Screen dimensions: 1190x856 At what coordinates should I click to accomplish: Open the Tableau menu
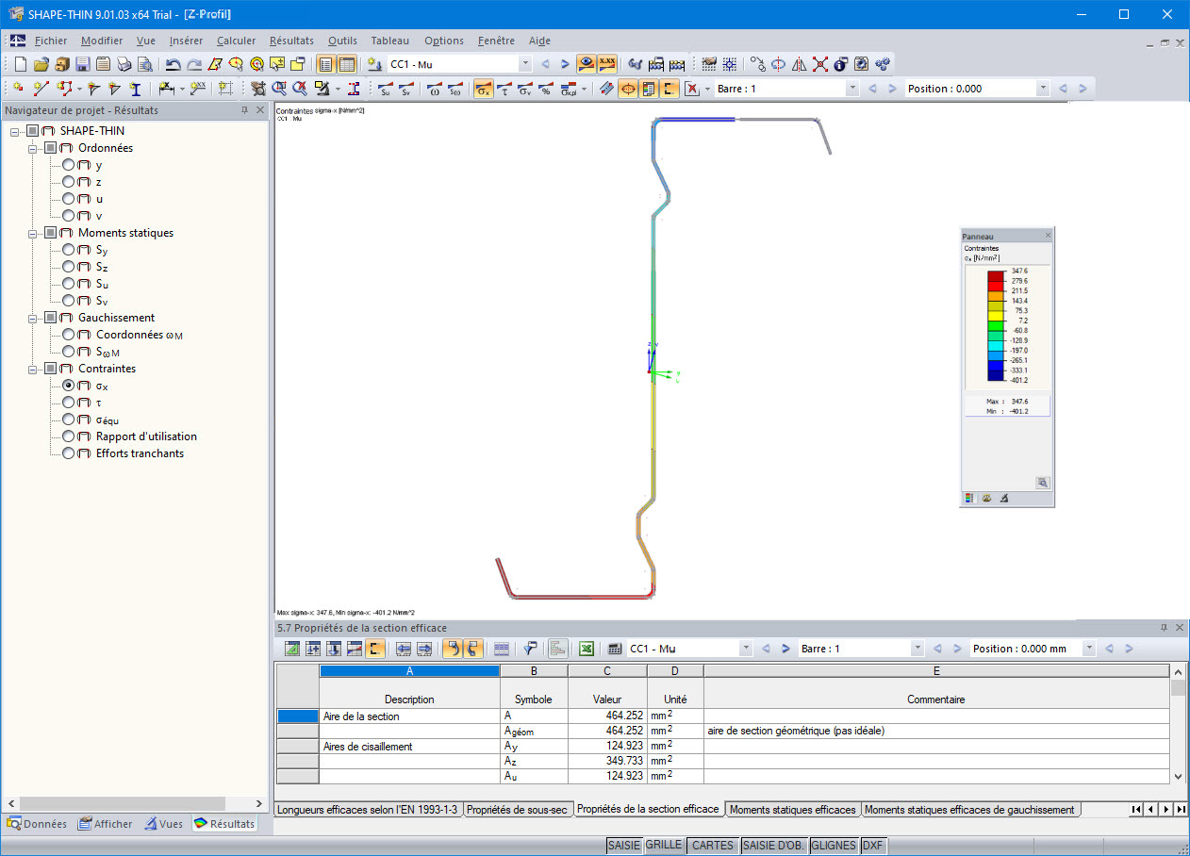[390, 41]
